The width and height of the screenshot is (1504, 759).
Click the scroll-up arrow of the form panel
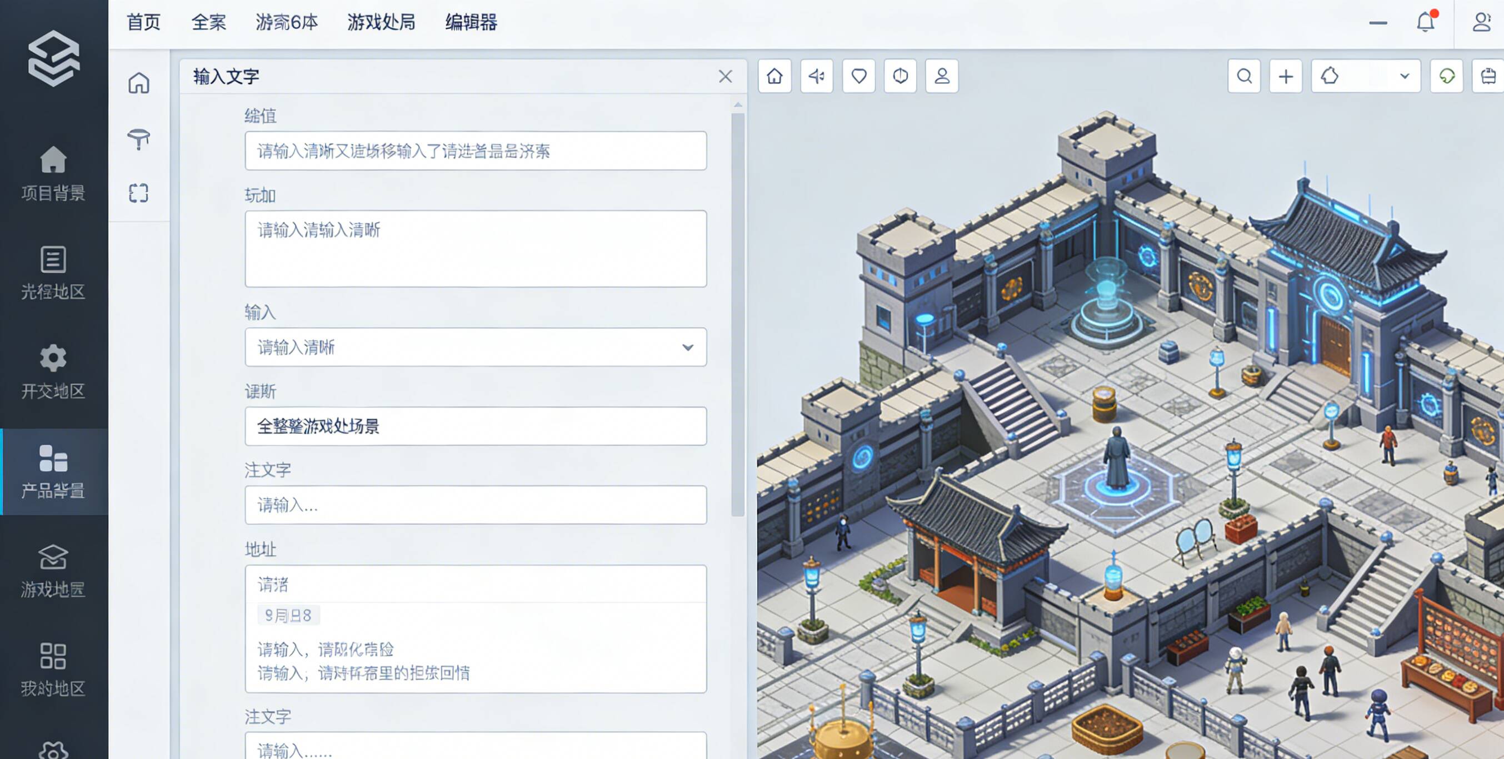coord(737,105)
